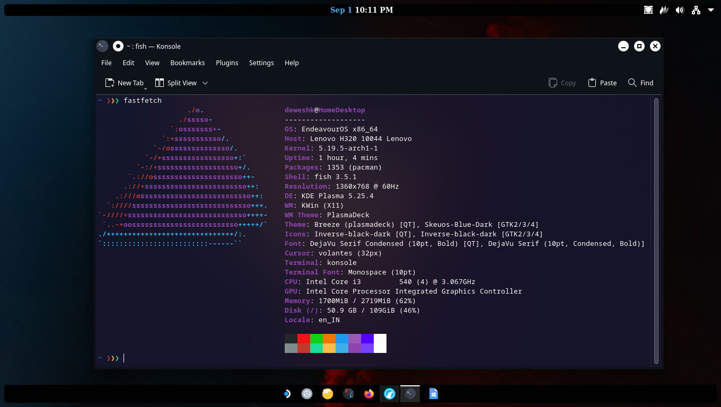Viewport: 721px width, 407px height.
Task: Click the Sep 1 10:11 PM clock
Action: tap(362, 10)
